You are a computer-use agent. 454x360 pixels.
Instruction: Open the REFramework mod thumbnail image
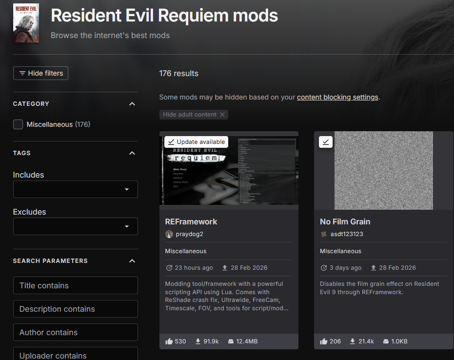229,170
